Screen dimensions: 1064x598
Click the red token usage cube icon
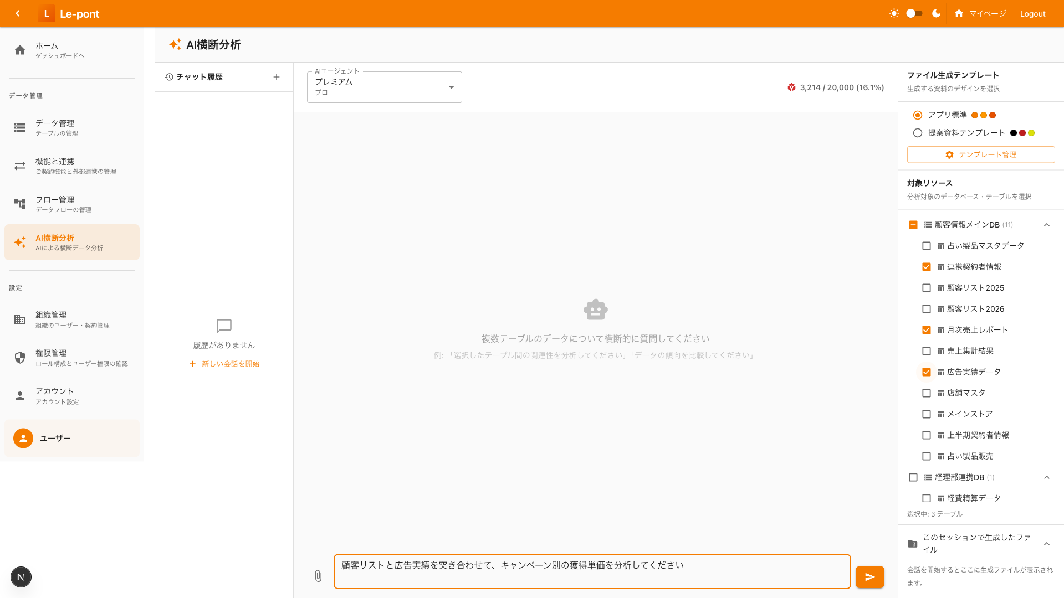pyautogui.click(x=791, y=87)
